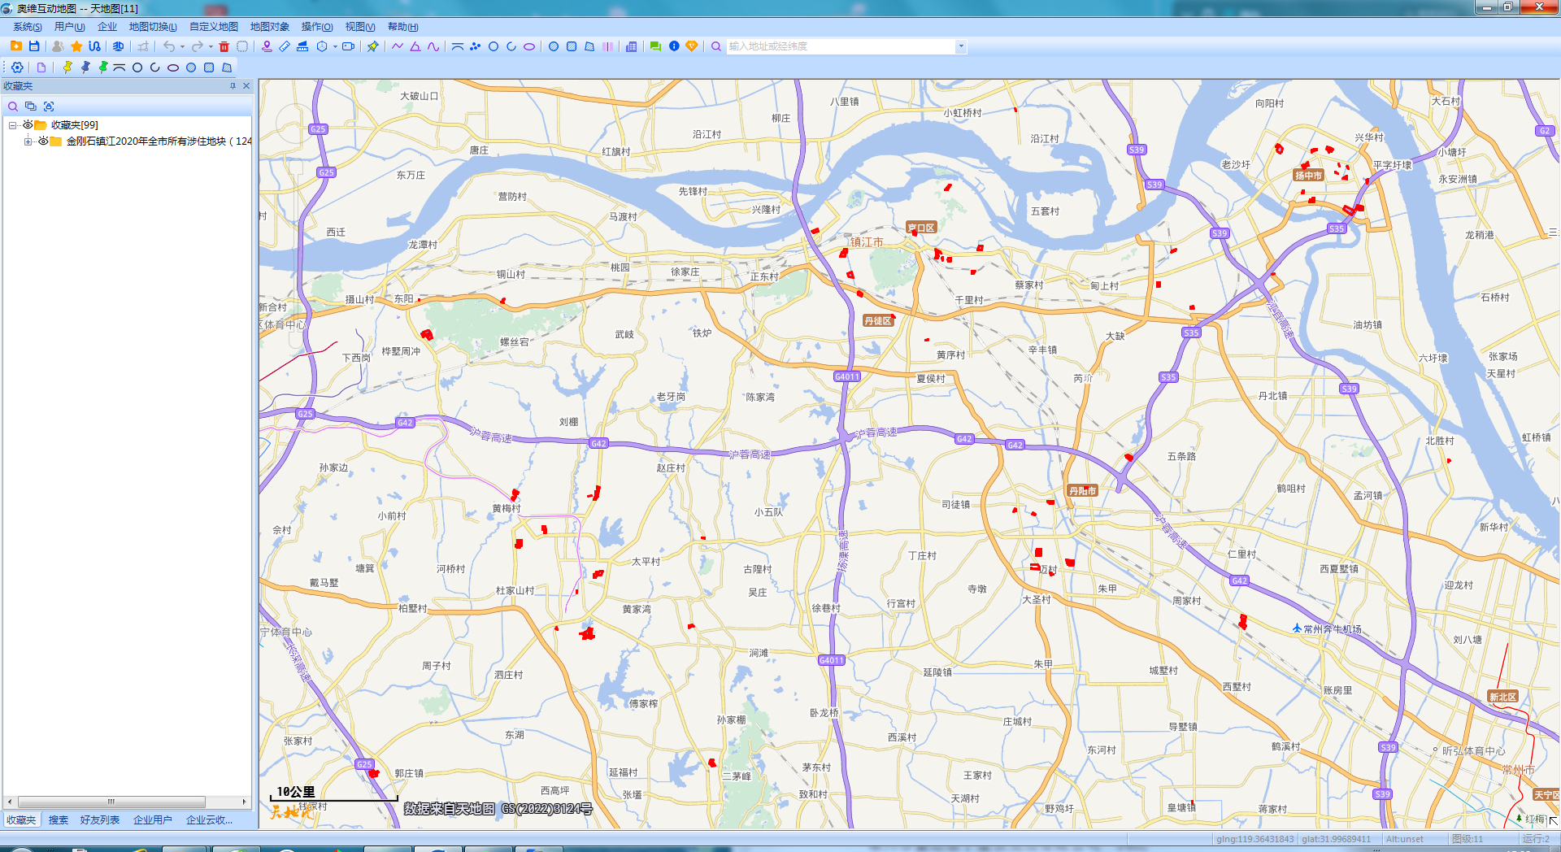Screen dimensions: 1561x852
Task: Click the yellow pushpin marker tool in top toolbar
Action: pyautogui.click(x=372, y=46)
